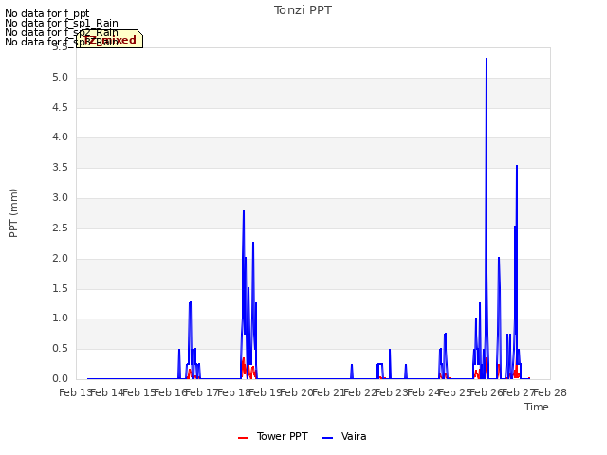Click the blue Vaira legend swatch

[x=327, y=438]
